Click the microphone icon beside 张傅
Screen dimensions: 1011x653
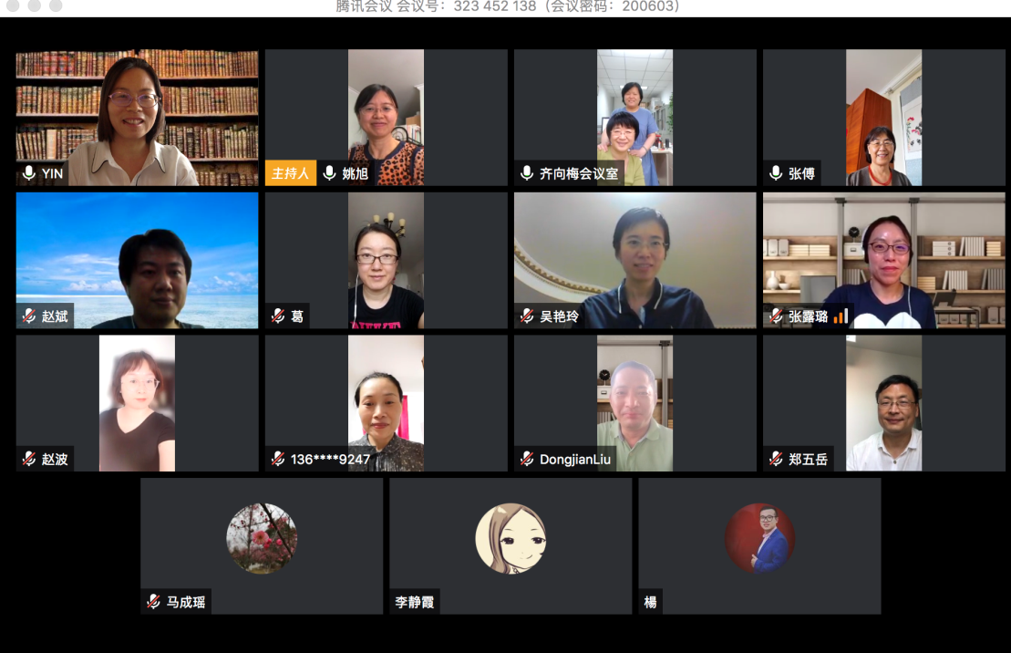(776, 173)
